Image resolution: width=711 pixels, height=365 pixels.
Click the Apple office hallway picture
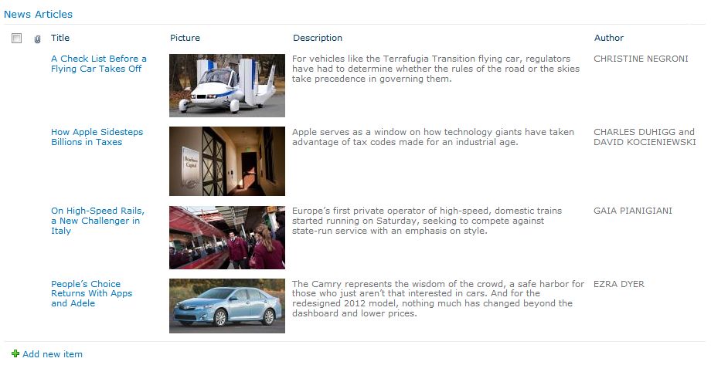(227, 161)
